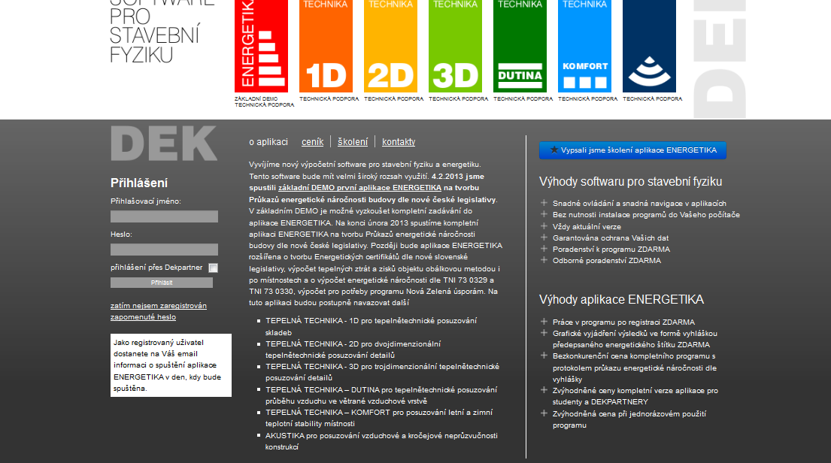Open the 'ceník' menu link

point(312,142)
